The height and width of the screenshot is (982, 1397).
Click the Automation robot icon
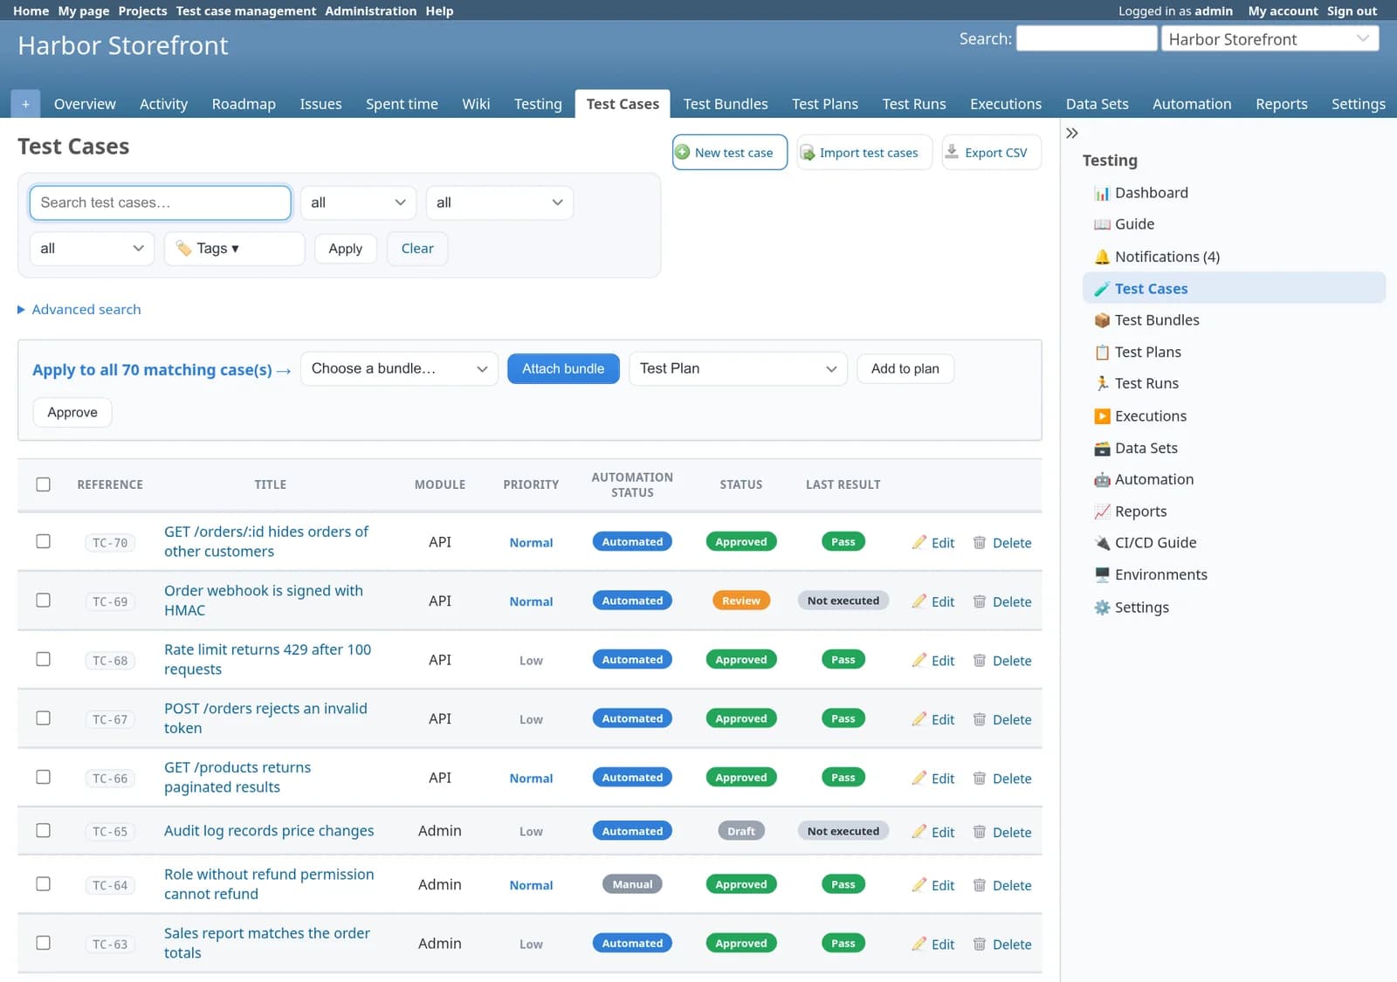pyautogui.click(x=1102, y=480)
